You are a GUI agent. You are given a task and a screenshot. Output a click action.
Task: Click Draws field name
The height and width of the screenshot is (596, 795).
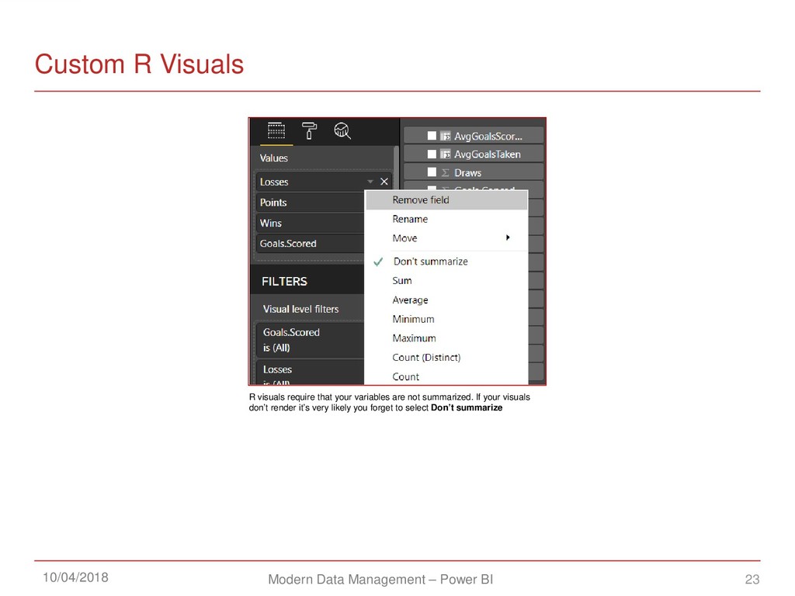pyautogui.click(x=467, y=173)
